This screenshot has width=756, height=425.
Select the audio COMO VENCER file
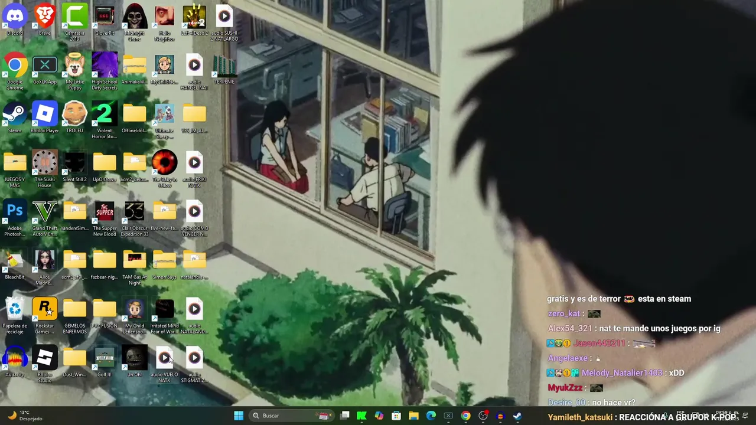(194, 218)
